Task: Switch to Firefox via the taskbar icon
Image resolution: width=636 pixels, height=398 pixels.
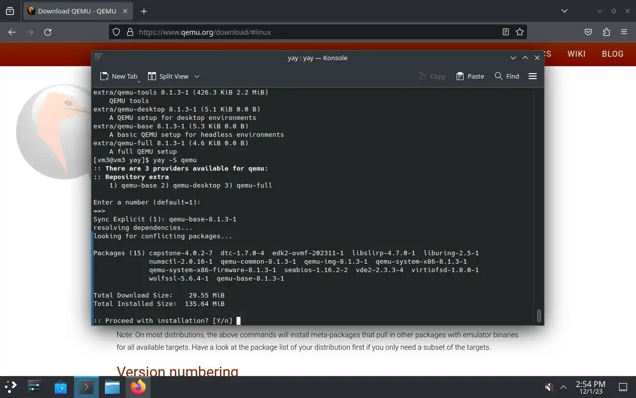Action: (x=138, y=387)
